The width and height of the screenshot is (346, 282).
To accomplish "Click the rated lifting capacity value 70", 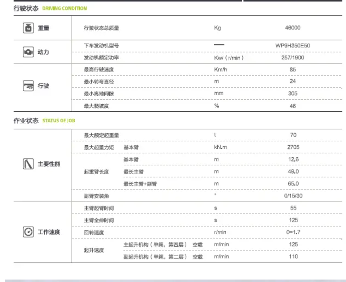I will coord(293,135).
